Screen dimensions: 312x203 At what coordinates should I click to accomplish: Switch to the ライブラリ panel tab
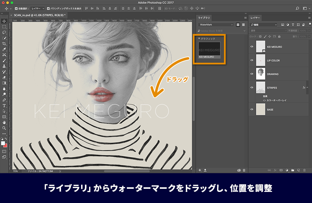tap(204, 18)
